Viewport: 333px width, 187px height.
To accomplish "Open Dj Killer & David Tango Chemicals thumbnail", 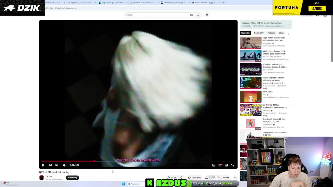I will coord(251,69).
